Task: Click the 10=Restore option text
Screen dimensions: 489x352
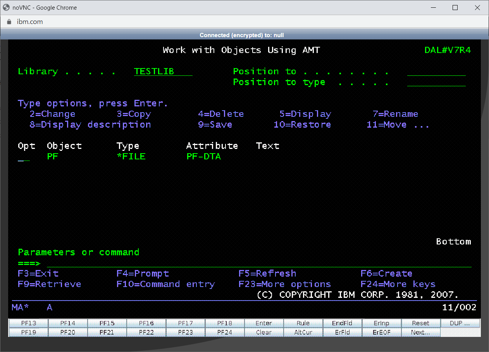Action: pyautogui.click(x=302, y=125)
